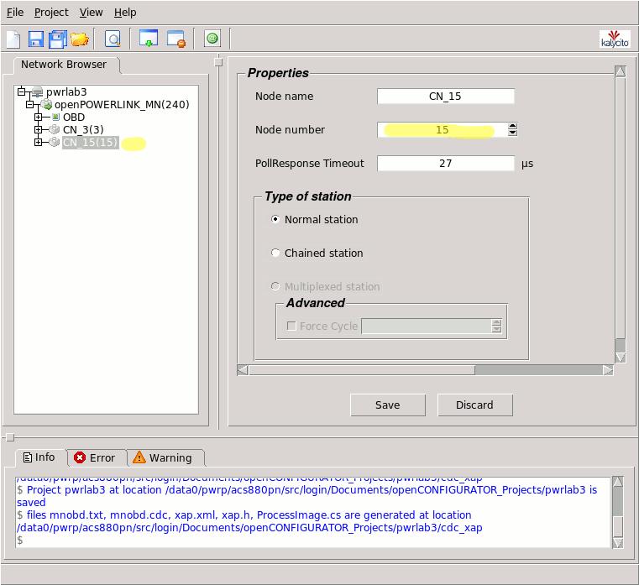Switch to the Warning tab
639x585 pixels.
pyautogui.click(x=165, y=458)
